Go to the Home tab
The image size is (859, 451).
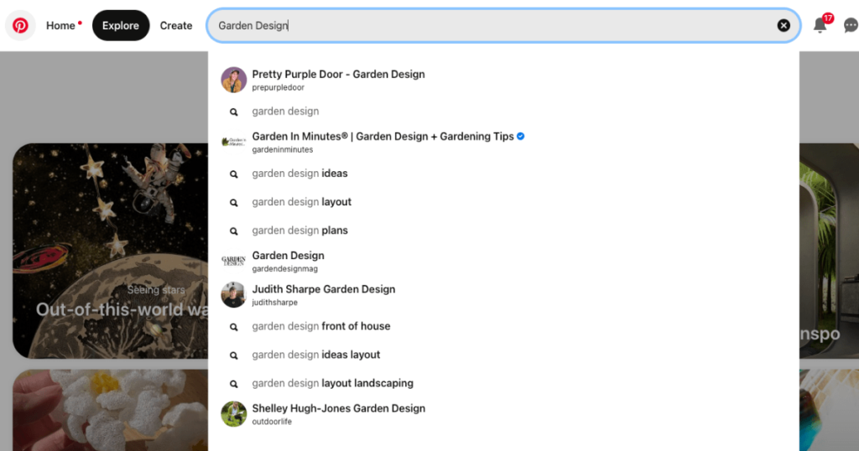pyautogui.click(x=60, y=26)
